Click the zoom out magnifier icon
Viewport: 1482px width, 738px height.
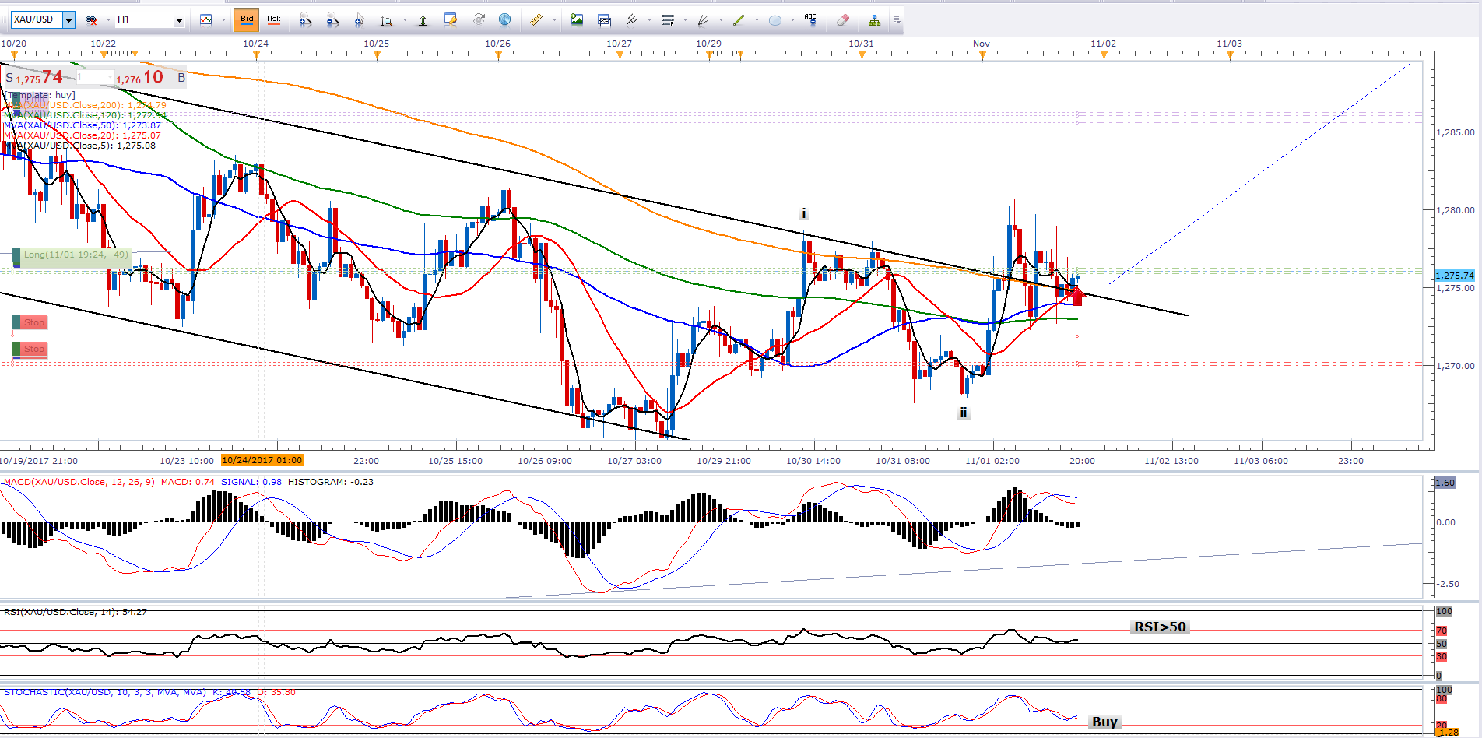332,20
